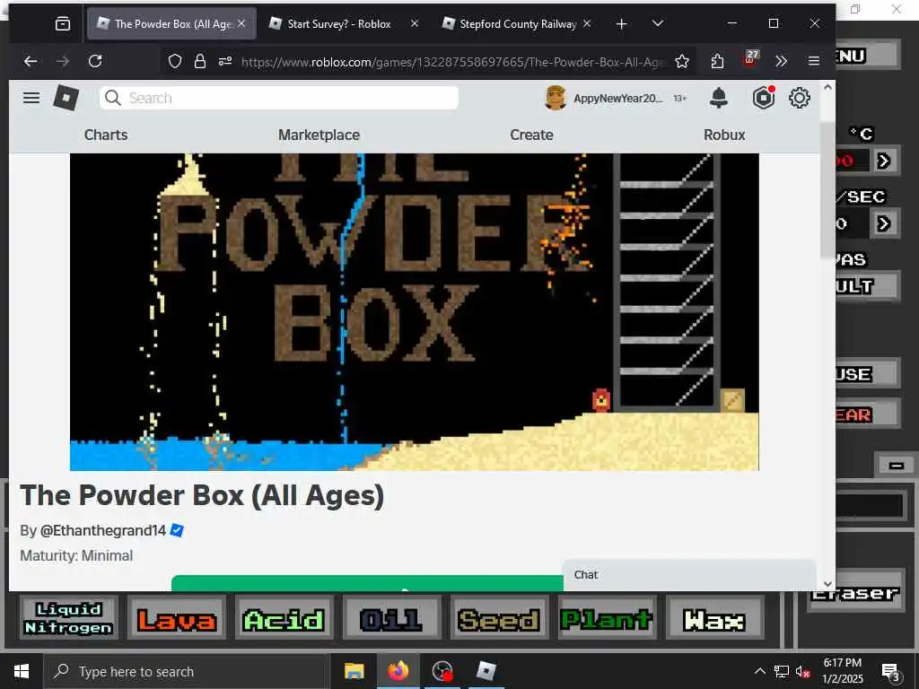The image size is (919, 689).
Task: Click the site padlock icon
Action: click(200, 61)
